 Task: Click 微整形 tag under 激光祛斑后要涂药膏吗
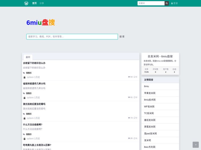[x=29, y=114]
